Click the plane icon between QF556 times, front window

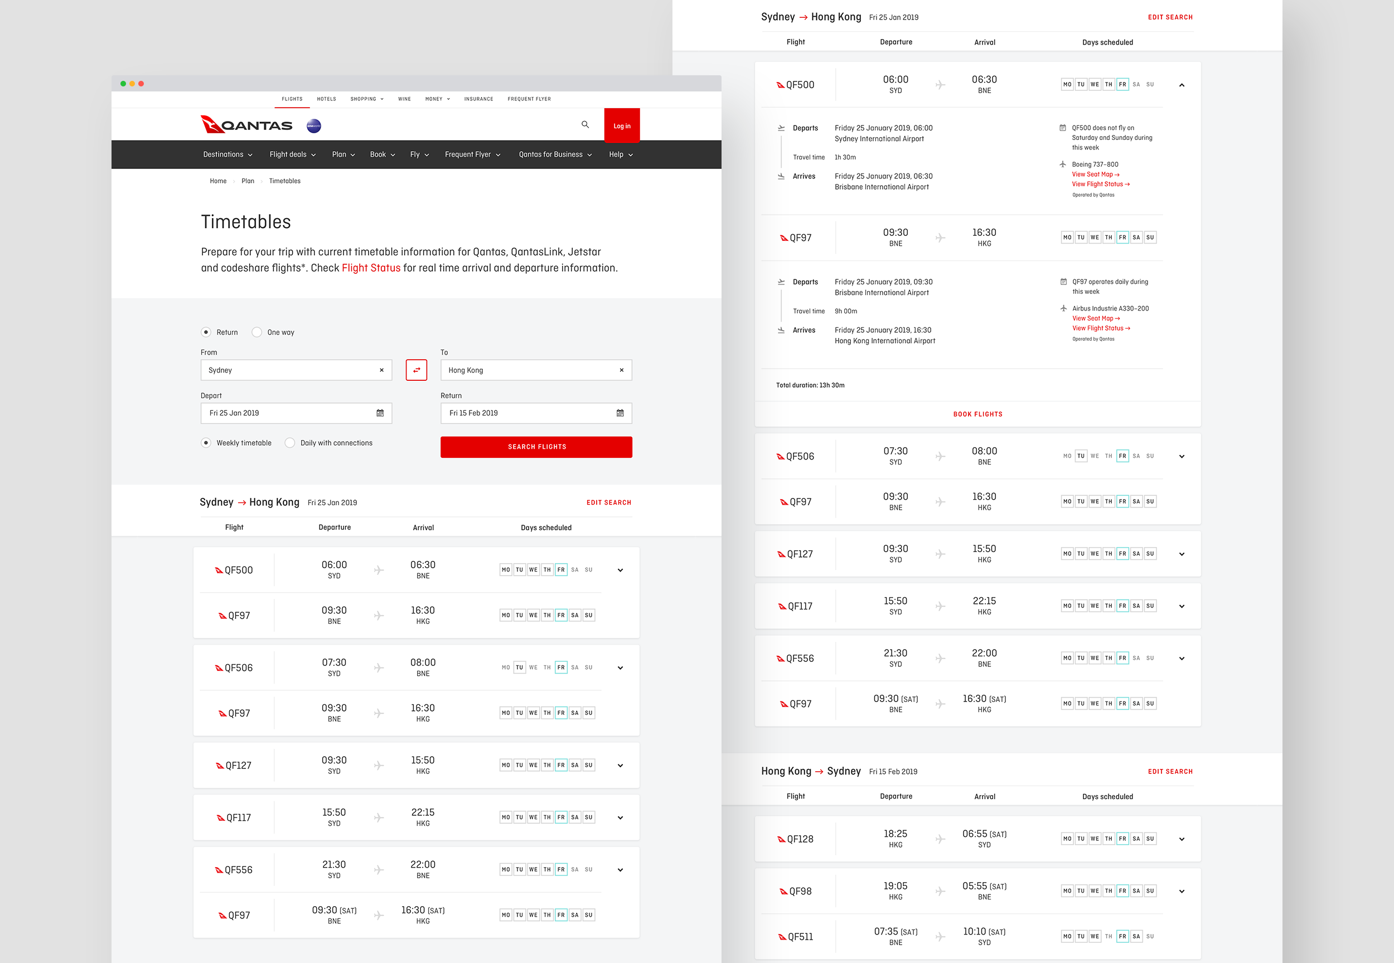click(379, 870)
